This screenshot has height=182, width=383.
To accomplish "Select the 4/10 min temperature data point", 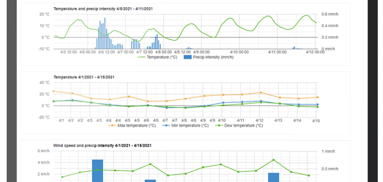I will (223, 102).
